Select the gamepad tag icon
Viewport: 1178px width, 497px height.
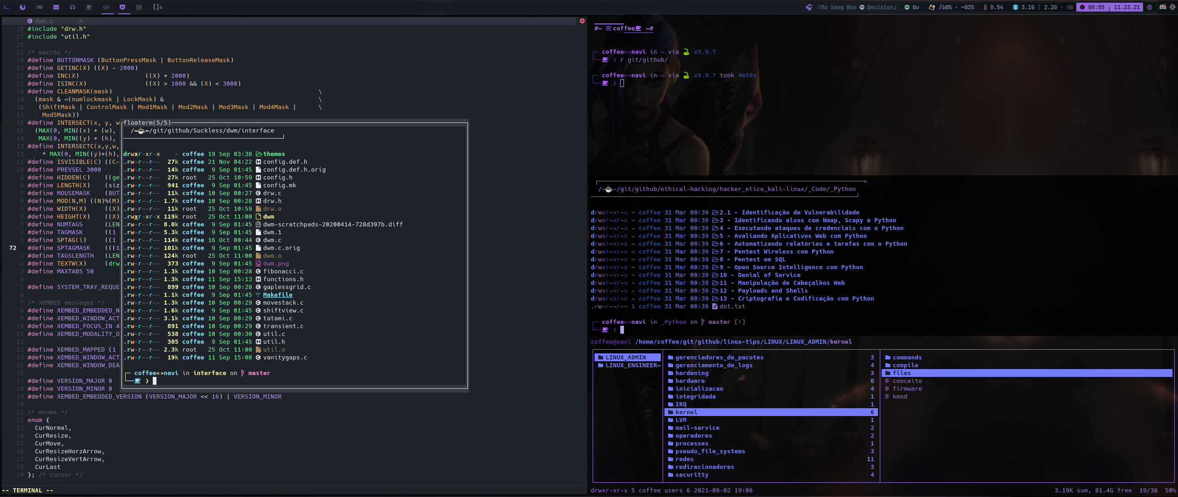point(39,7)
